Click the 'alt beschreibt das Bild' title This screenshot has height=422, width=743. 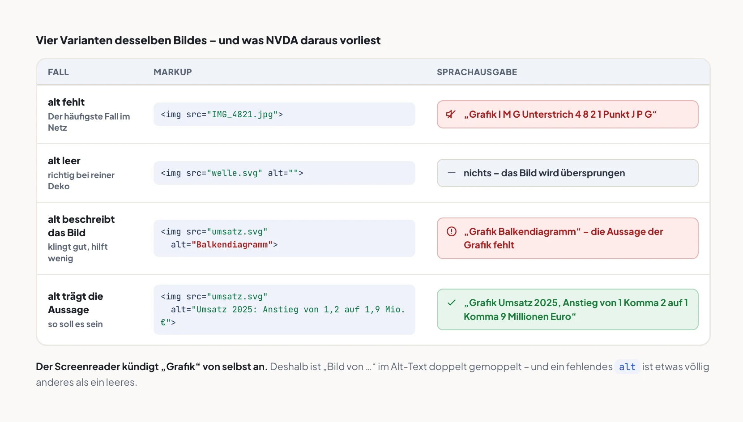(81, 226)
